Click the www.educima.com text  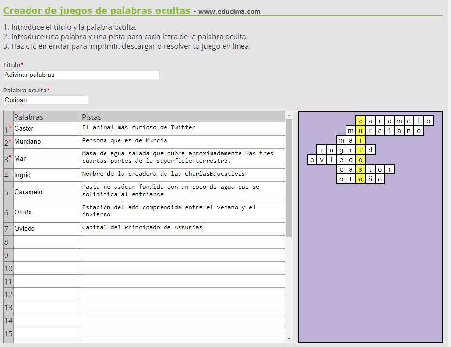[x=229, y=12]
